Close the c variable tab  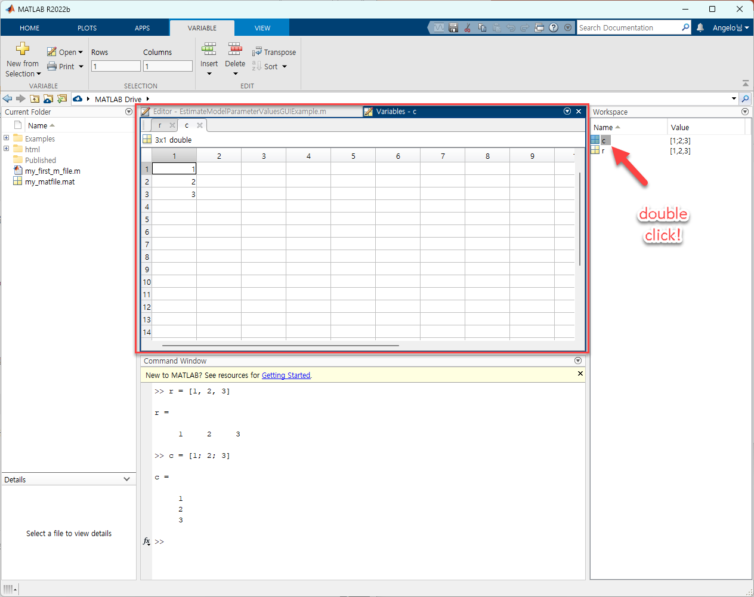(x=200, y=125)
